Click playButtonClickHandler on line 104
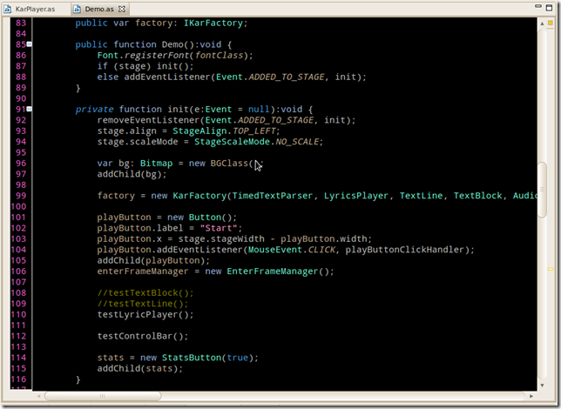Image resolution: width=561 pixels, height=409 pixels. [405, 250]
